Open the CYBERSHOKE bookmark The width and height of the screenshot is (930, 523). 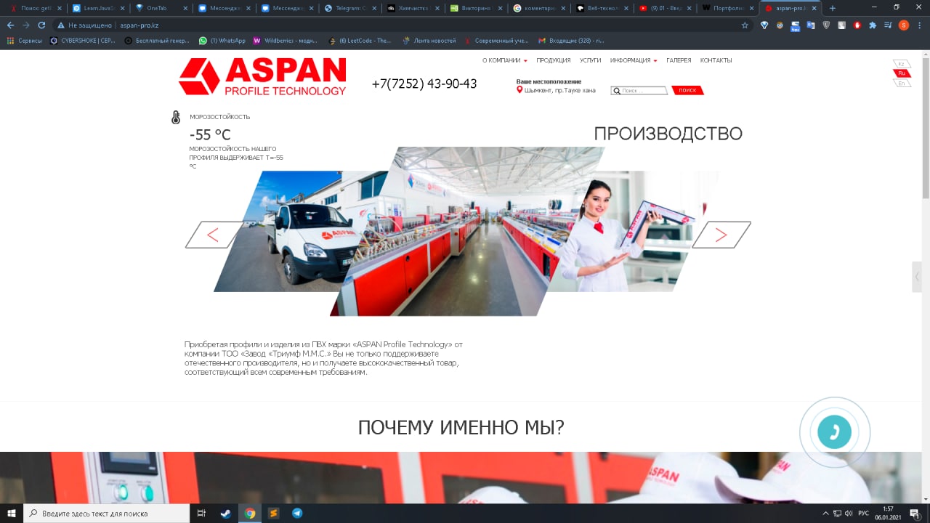pos(83,41)
